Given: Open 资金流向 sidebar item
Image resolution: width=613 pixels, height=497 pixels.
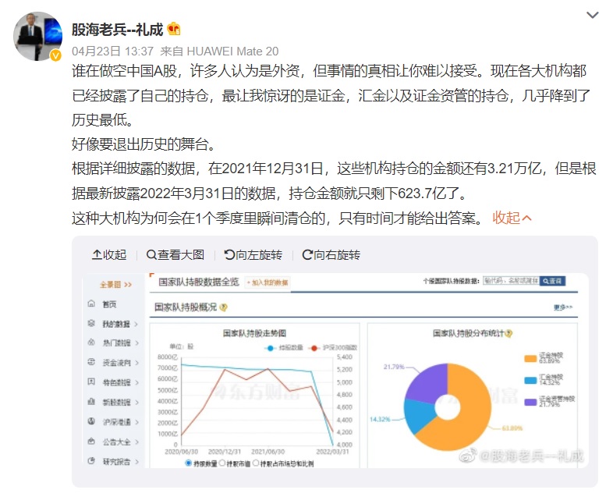Looking at the screenshot, I should click(116, 363).
